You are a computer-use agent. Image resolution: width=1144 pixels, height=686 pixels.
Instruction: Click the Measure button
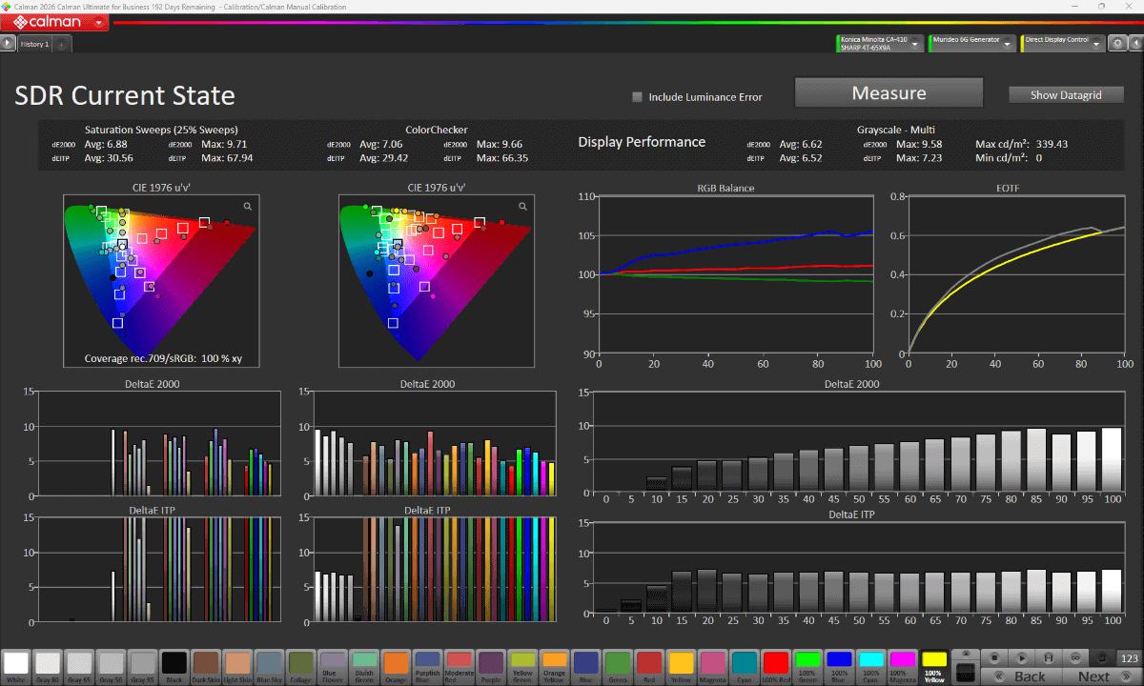[889, 92]
